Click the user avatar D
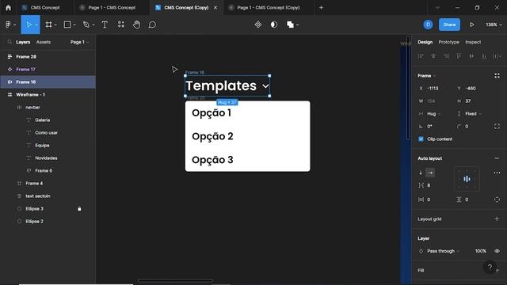Screen dimensions: 507x285 click(x=428, y=25)
